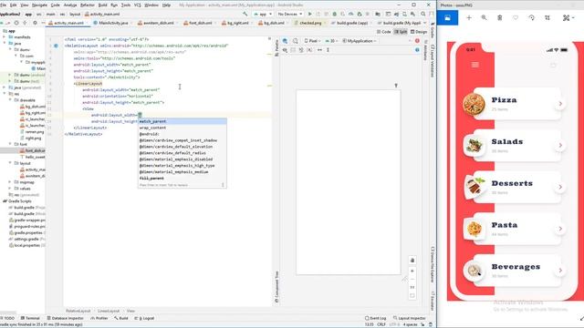The image size is (584, 328).
Task: Open the design surface layers icon
Action: [285, 41]
